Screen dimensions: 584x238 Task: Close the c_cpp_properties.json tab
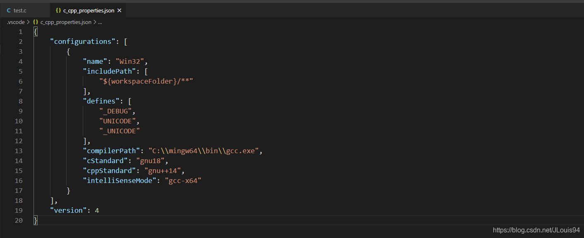pyautogui.click(x=120, y=10)
